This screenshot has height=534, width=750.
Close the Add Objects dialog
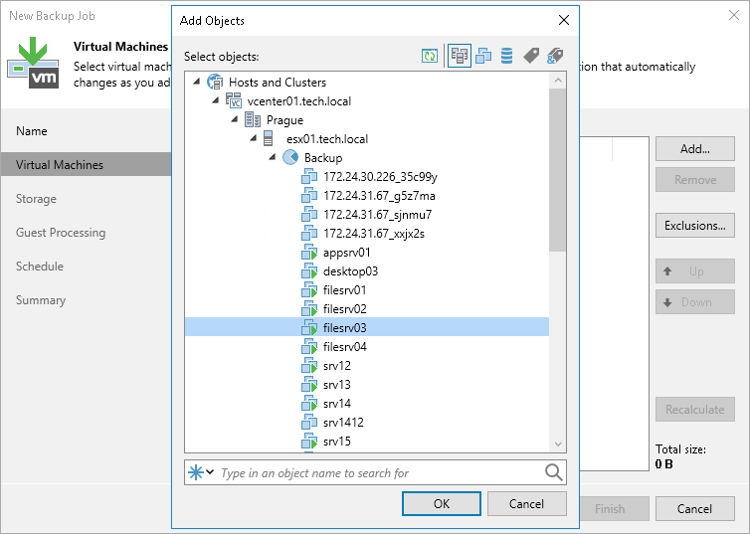point(564,20)
